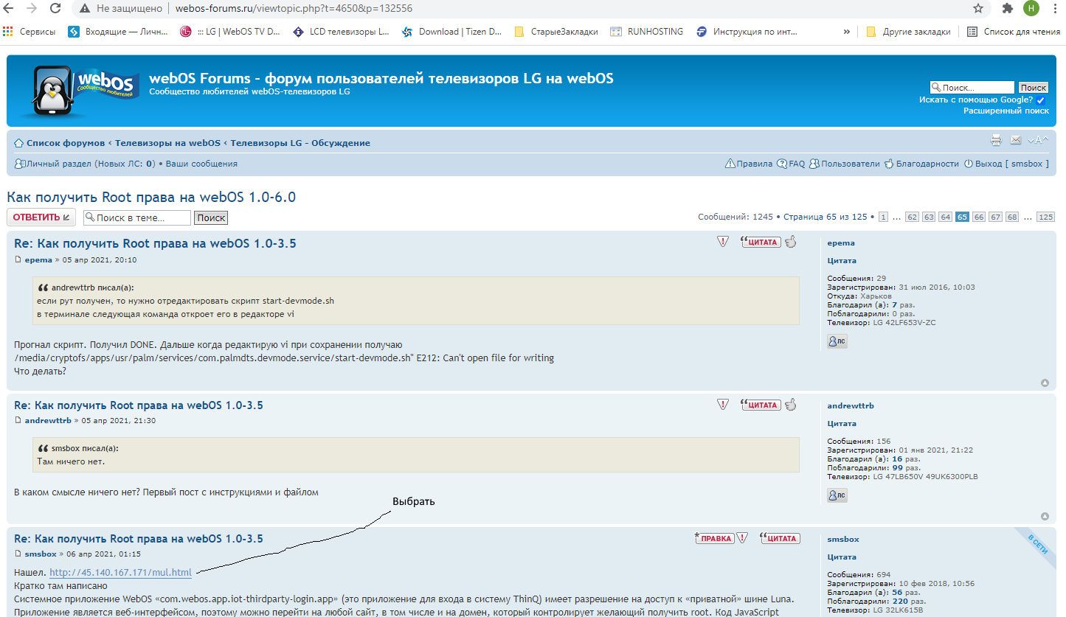Reload the page with the refresh button

click(55, 8)
